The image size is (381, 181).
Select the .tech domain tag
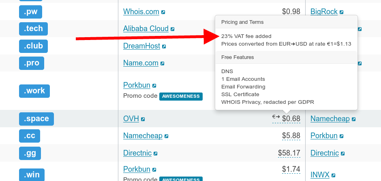33,29
